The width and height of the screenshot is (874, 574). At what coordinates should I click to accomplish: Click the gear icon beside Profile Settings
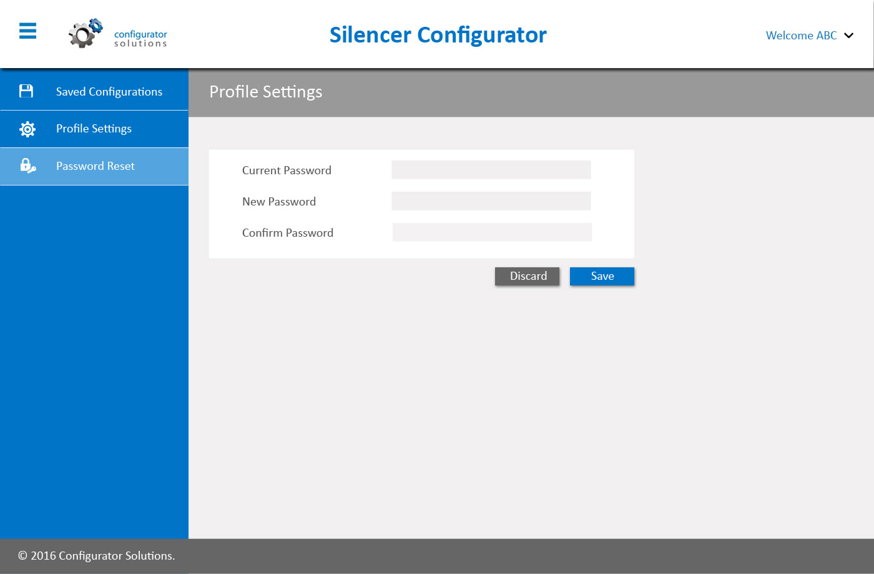coord(27,129)
